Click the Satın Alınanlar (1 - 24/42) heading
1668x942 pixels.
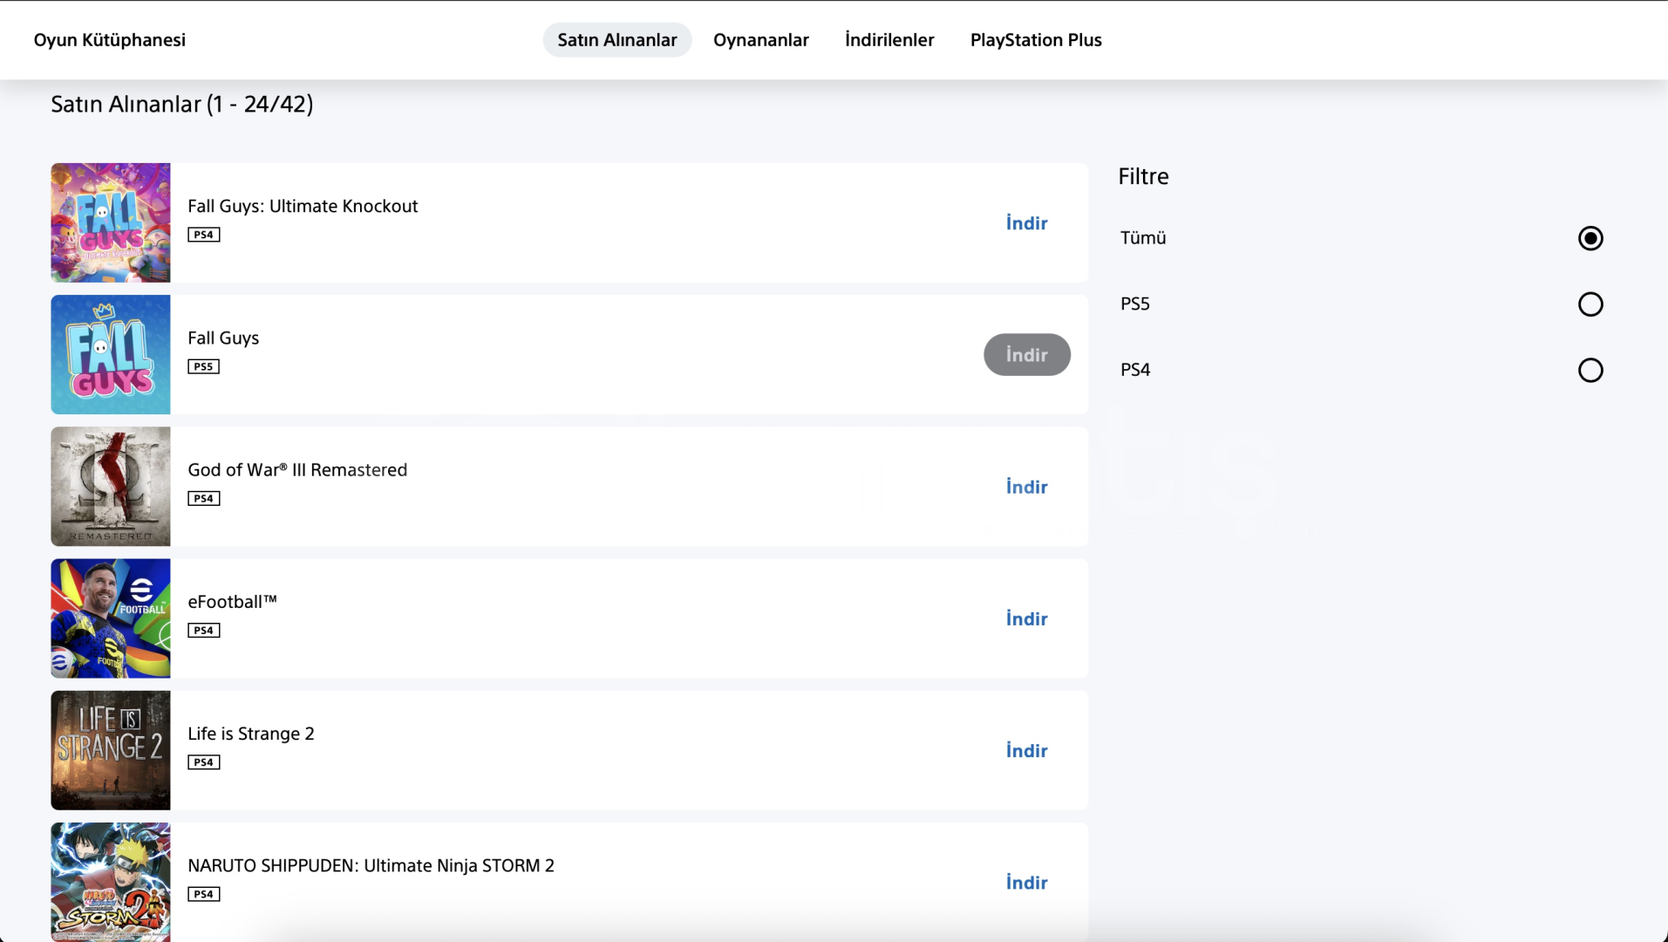(182, 105)
